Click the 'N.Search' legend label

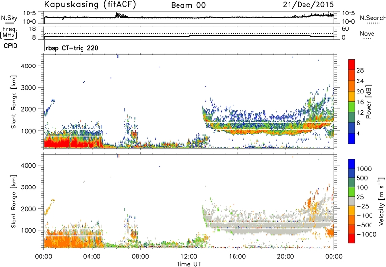372,18
